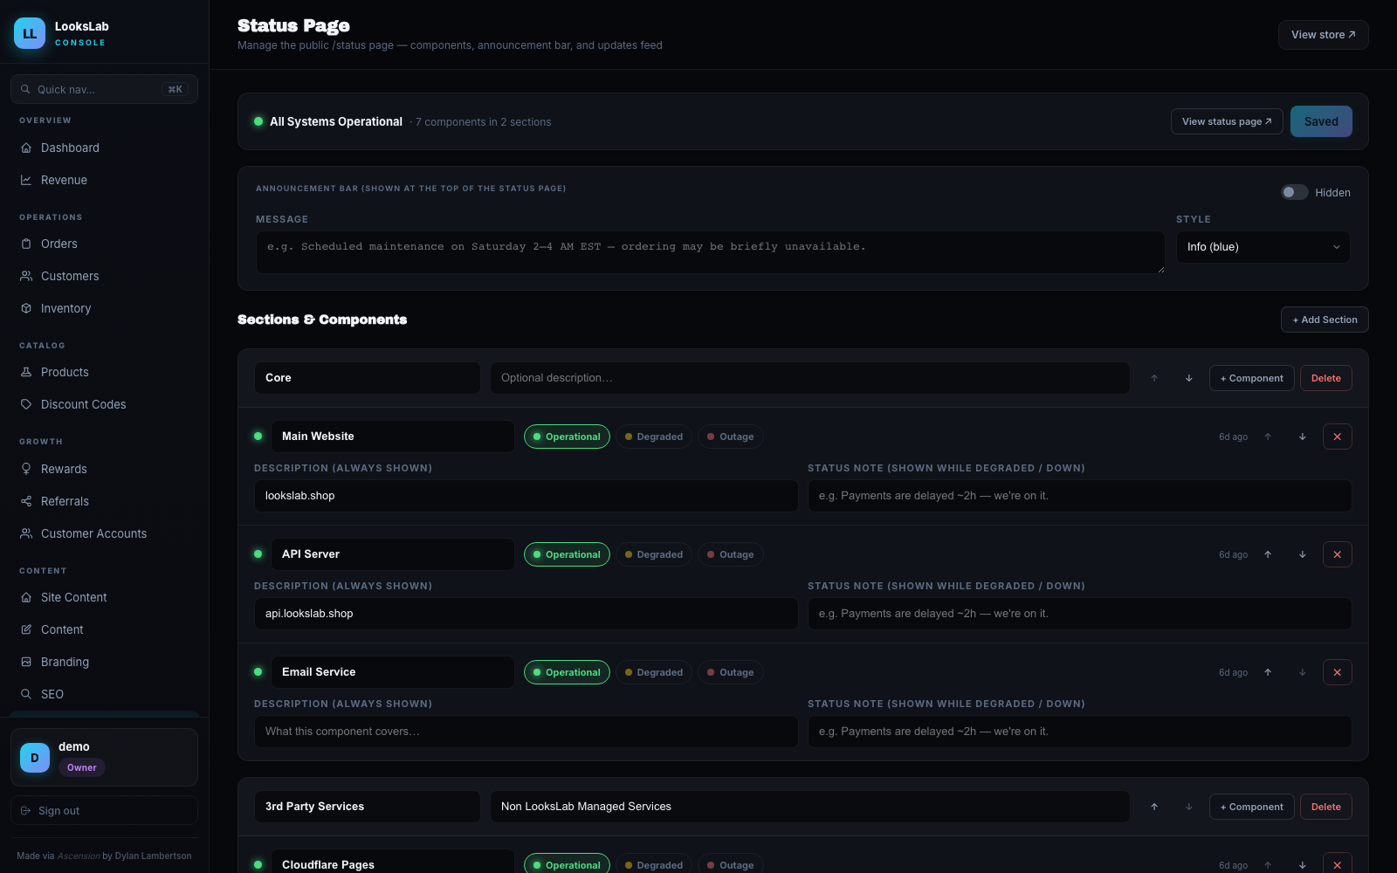Set API Server status to Operational
The image size is (1397, 873).
pyautogui.click(x=567, y=554)
